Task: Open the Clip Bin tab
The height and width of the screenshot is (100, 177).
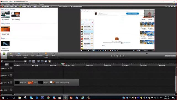Action: (4, 56)
